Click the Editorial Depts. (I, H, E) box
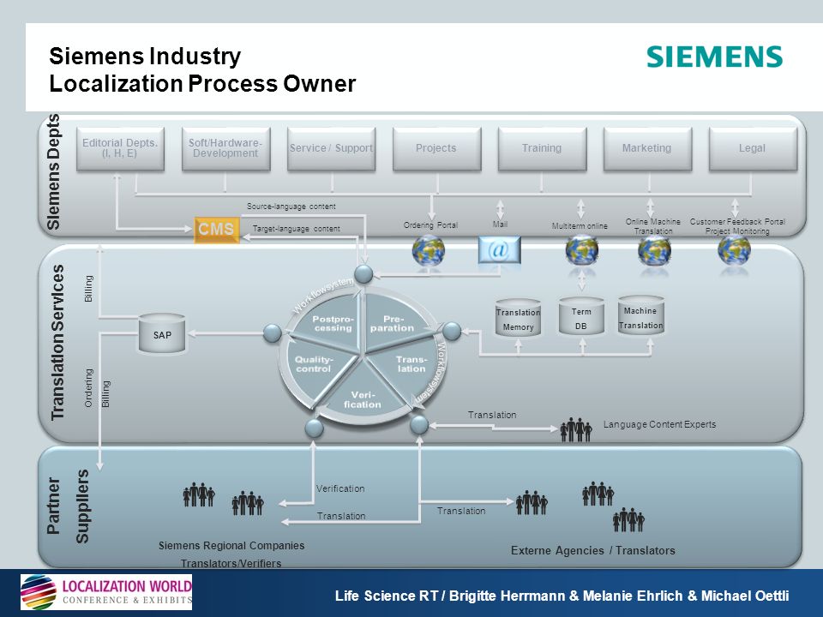 tap(120, 148)
